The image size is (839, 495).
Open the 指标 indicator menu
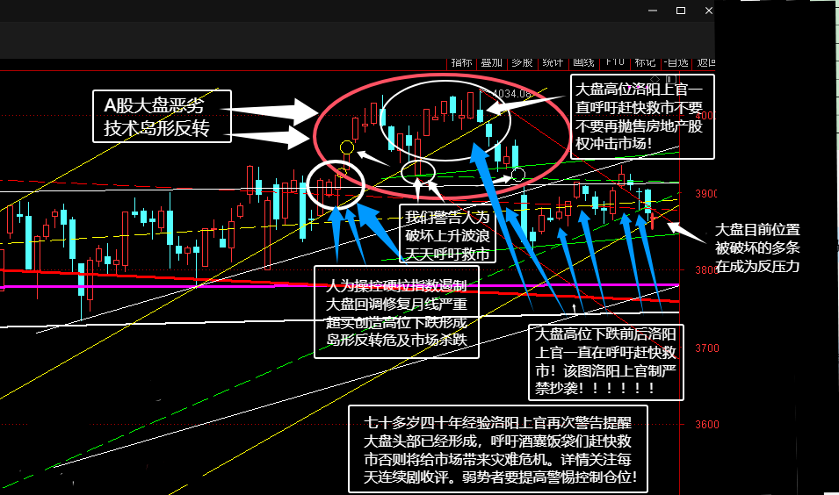pyautogui.click(x=461, y=63)
